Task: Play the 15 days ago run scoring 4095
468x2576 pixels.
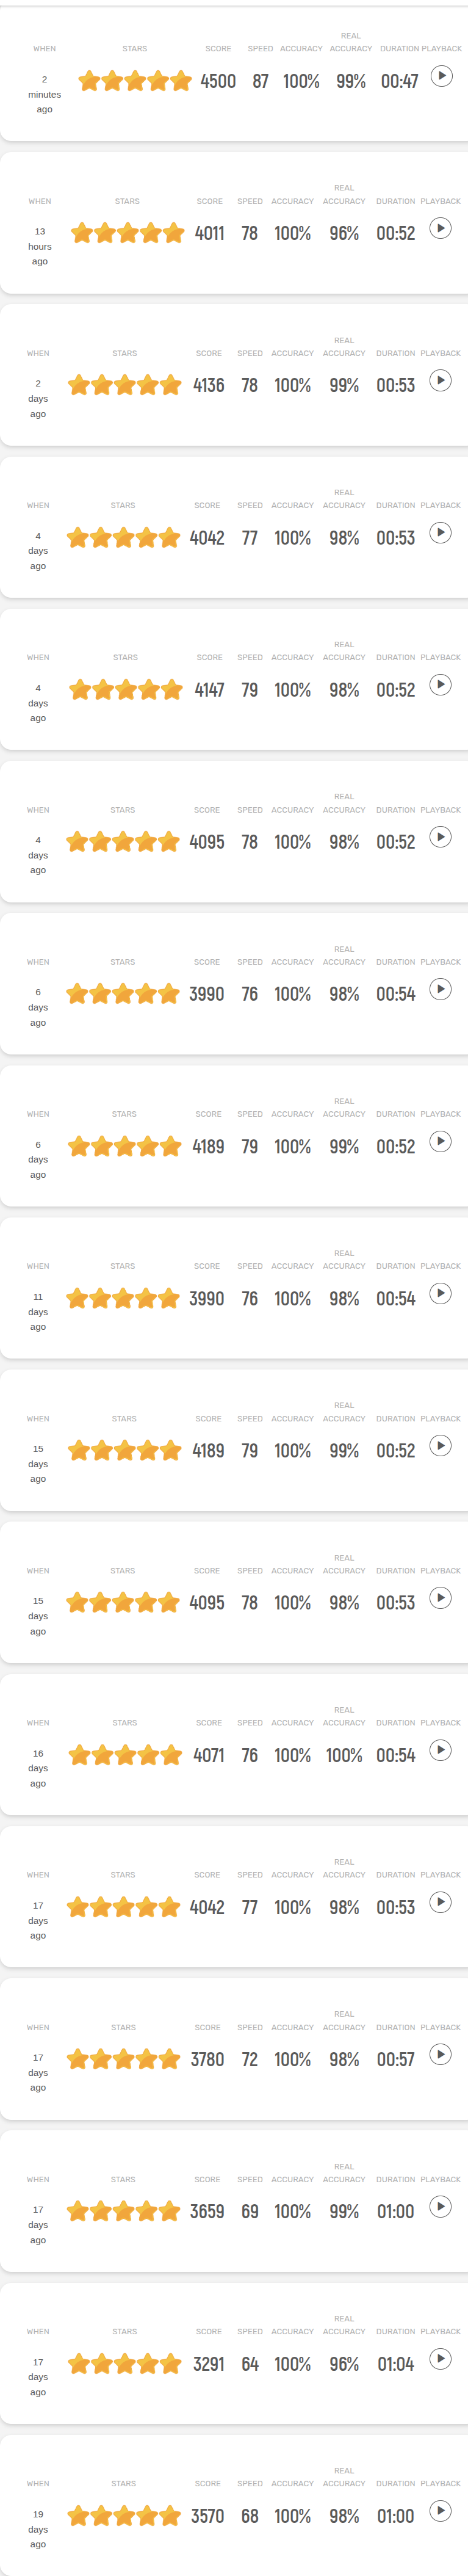Action: coord(440,1597)
